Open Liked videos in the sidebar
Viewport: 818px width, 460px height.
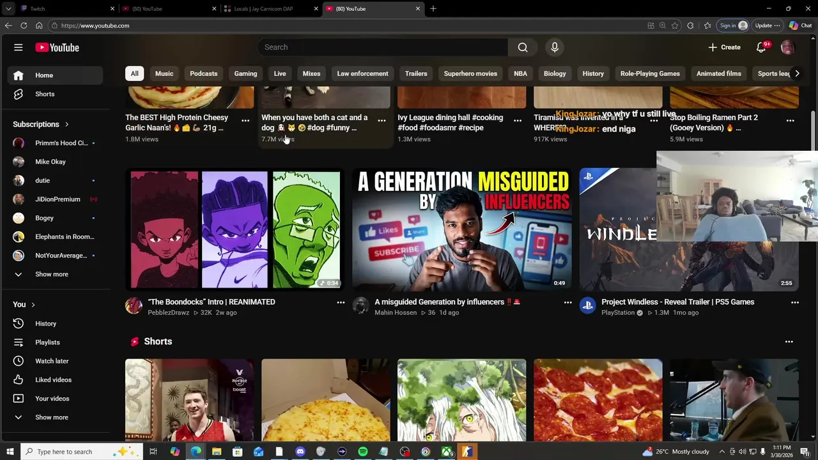click(54, 379)
